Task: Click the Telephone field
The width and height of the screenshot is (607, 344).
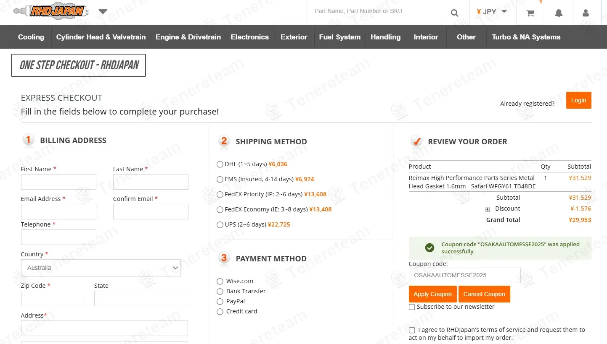Action: pyautogui.click(x=58, y=237)
